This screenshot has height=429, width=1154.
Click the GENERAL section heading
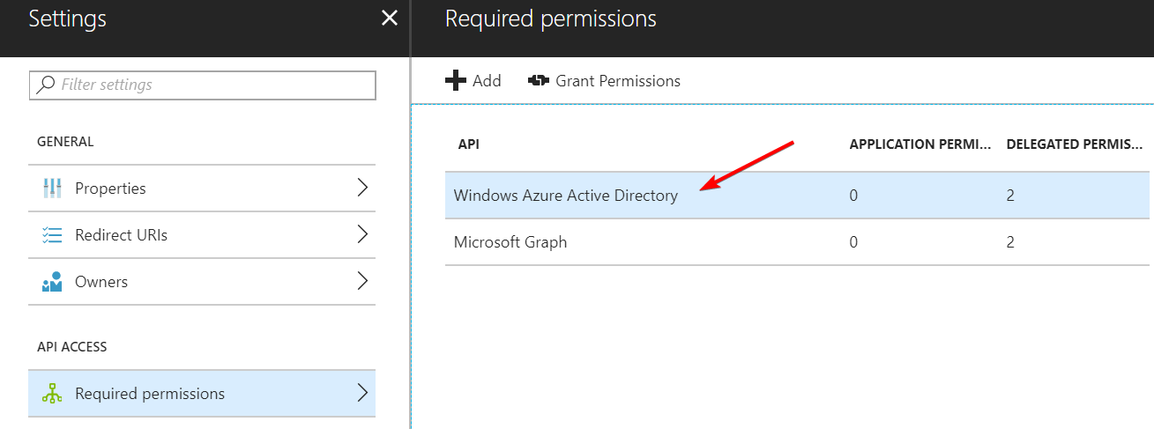tap(65, 142)
